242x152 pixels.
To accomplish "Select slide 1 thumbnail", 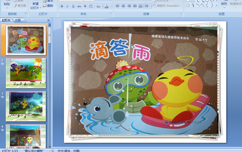I will pyautogui.click(x=26, y=40).
